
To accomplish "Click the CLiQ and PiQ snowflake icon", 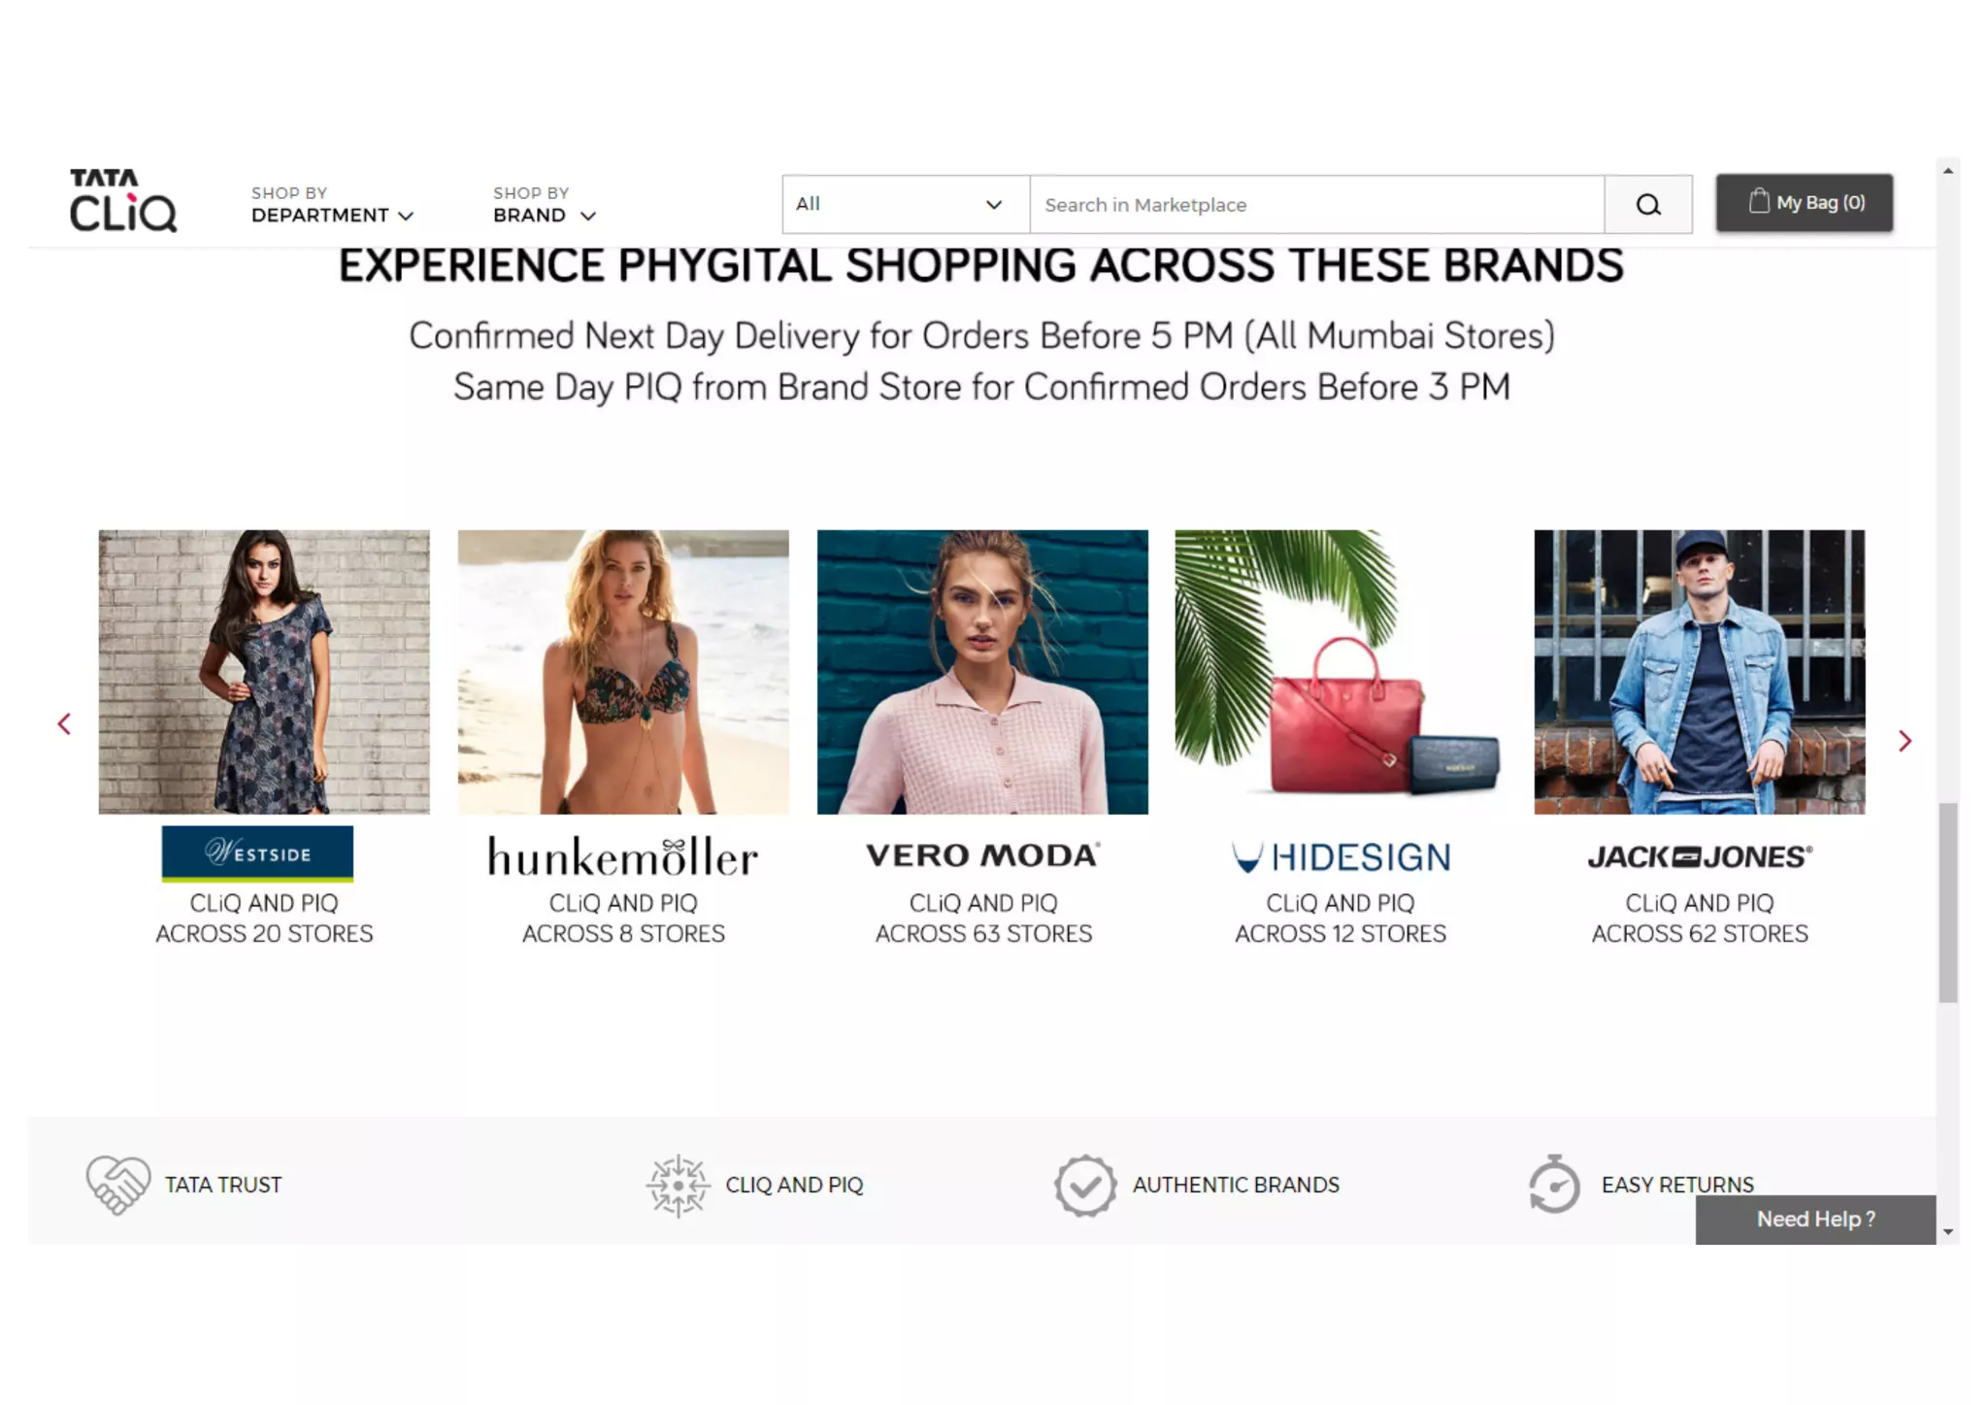I will (678, 1185).
